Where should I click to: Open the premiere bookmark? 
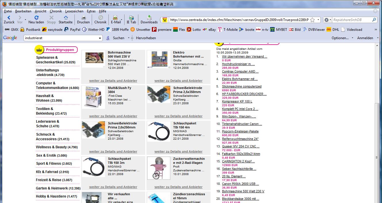pyautogui.click(x=162, y=29)
